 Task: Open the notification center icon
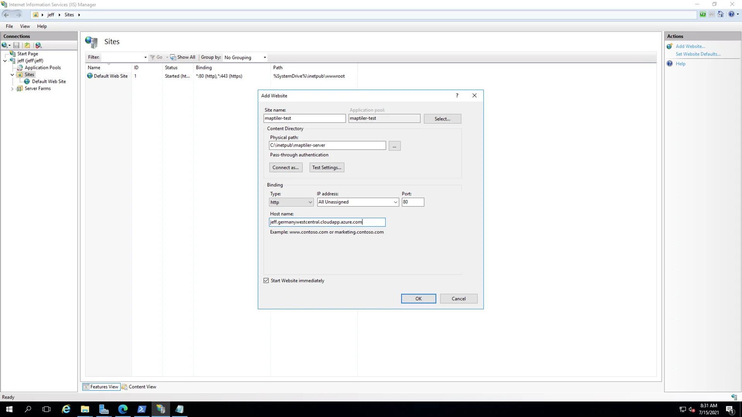pos(730,409)
